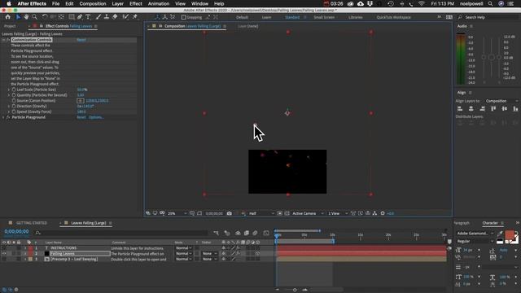Open Align Layers to Composition dropdown
This screenshot has width=521, height=293.
pos(501,101)
